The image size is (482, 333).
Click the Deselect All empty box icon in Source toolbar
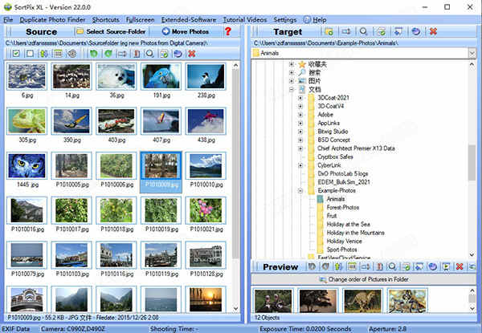coord(30,54)
